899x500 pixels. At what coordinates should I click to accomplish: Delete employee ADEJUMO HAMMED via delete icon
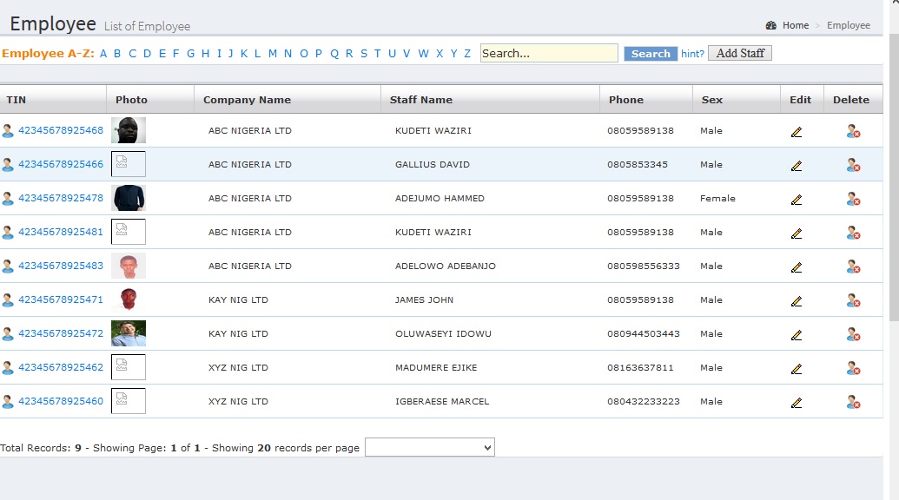[x=853, y=199]
